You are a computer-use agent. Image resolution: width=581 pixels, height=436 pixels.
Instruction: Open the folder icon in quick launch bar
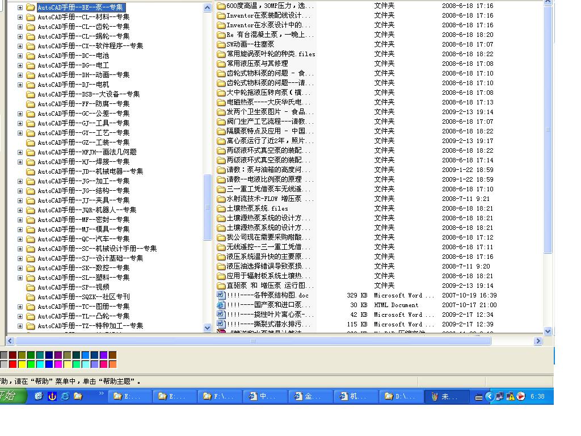point(78,396)
